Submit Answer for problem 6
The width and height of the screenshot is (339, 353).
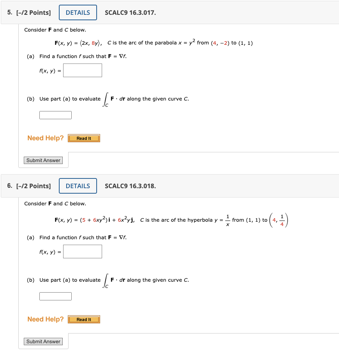click(43, 341)
